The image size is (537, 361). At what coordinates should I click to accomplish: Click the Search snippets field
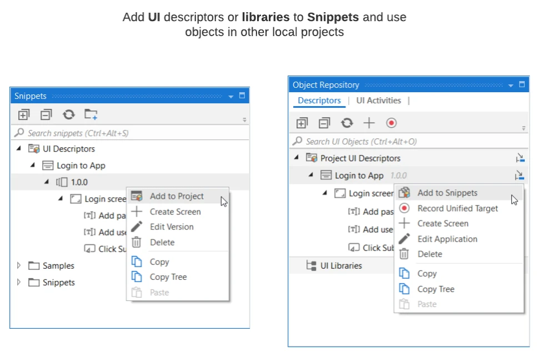pos(130,133)
